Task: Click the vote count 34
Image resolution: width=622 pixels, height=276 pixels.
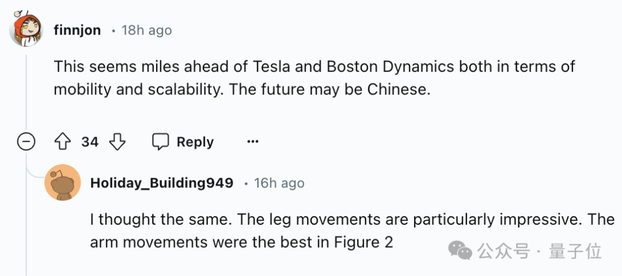Action: coord(89,142)
